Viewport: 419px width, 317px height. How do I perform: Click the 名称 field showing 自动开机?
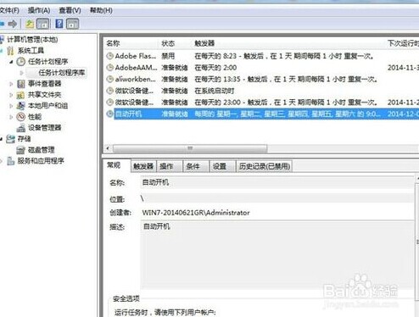click(x=277, y=182)
